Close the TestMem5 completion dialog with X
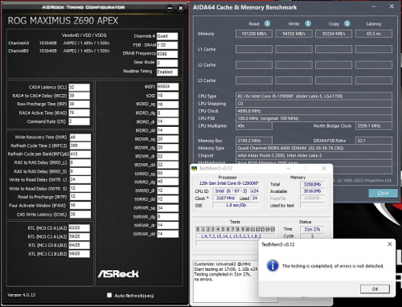Viewport: 402px width, 307px height. pyautogui.click(x=390, y=244)
